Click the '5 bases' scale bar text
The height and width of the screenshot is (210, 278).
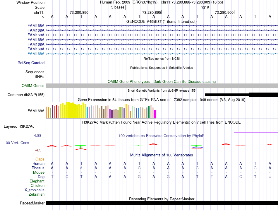(118, 7)
